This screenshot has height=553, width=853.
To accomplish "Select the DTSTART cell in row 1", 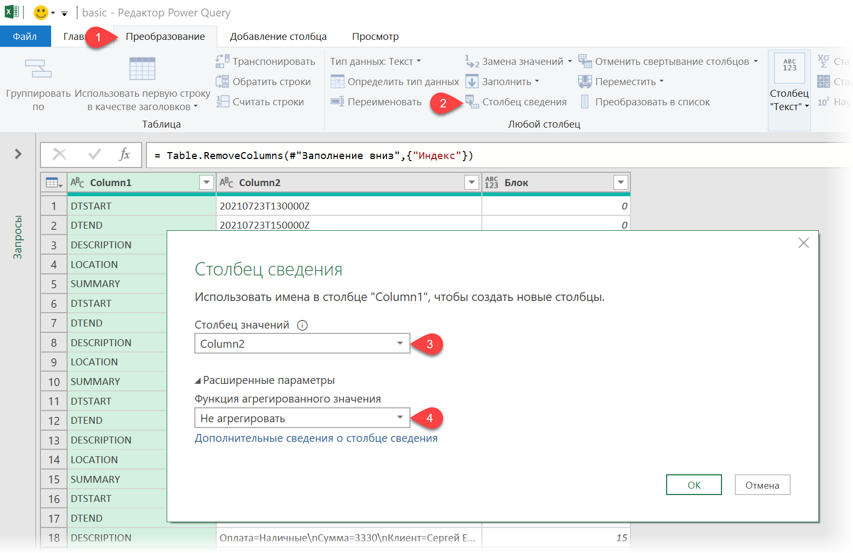I will 141,206.
